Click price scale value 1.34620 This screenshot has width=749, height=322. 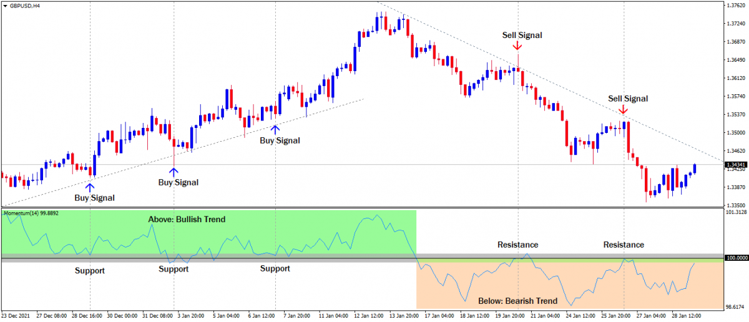737,151
